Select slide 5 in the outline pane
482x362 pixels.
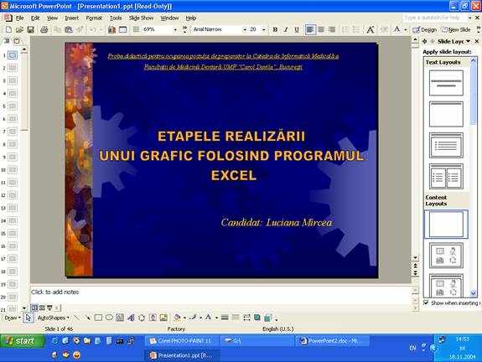coord(13,106)
